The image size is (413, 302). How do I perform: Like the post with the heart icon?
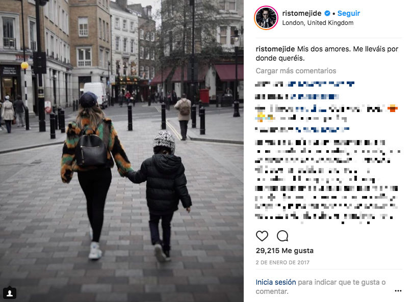coord(262,236)
